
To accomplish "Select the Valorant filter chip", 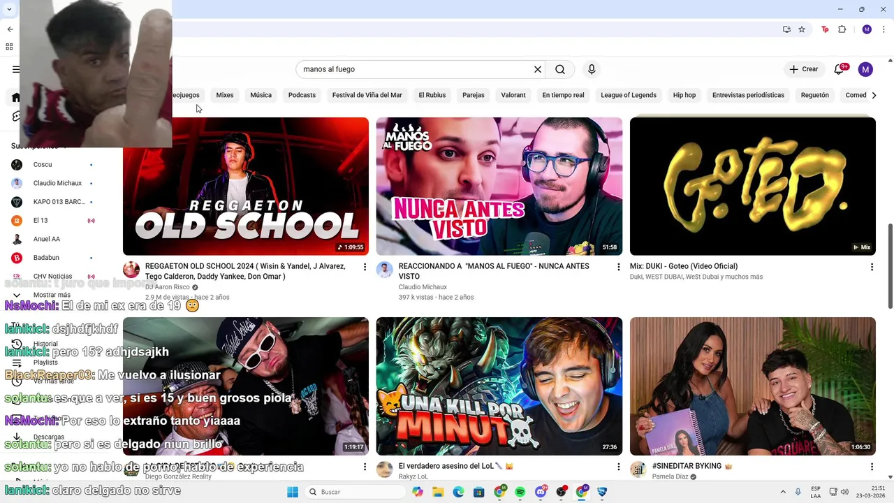I will (513, 95).
